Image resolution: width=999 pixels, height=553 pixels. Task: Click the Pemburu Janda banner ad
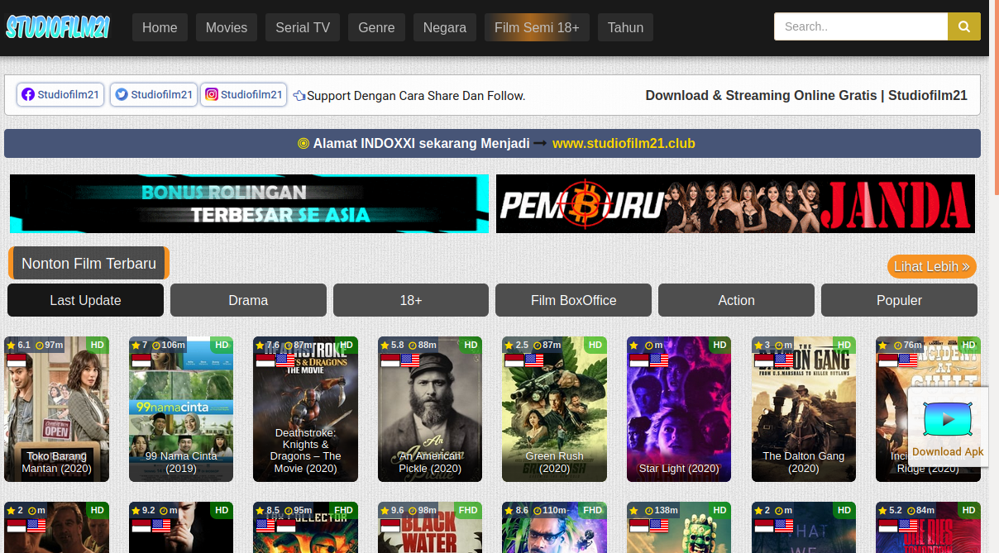(x=735, y=203)
